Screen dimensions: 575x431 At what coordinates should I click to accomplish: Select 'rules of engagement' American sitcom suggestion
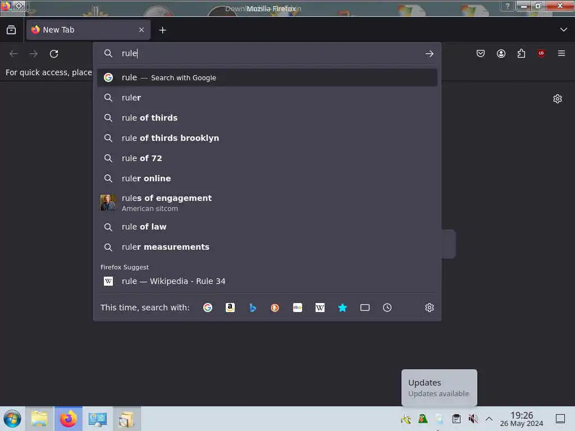(x=267, y=203)
